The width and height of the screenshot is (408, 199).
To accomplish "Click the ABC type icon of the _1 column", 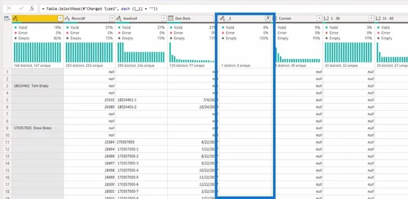I will [x=223, y=18].
